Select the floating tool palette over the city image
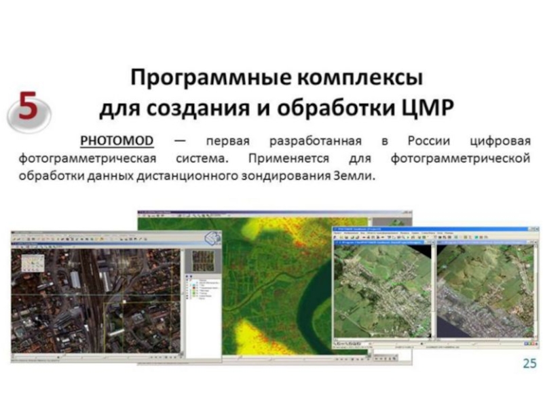 (x=33, y=263)
